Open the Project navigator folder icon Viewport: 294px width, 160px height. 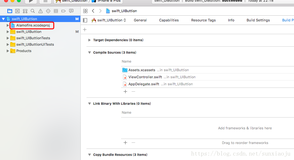10,11
